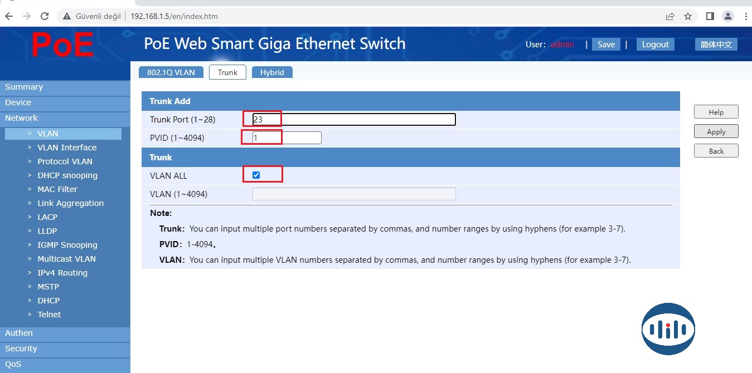Screen dimensions: 752x373
Task: Bookmark page with star icon
Action: 688,16
